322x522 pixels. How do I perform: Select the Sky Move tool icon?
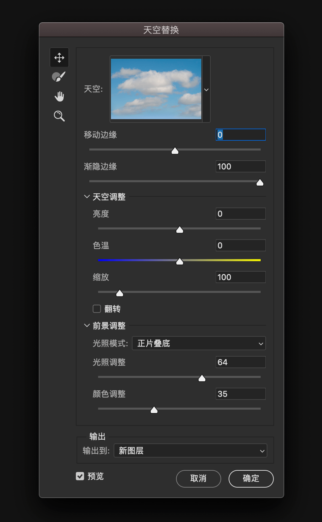59,58
